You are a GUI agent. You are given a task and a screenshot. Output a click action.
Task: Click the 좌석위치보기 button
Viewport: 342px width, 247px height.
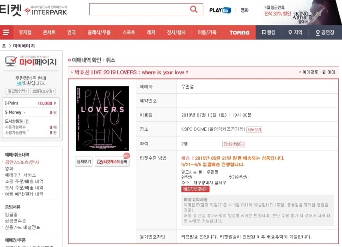tap(233, 144)
